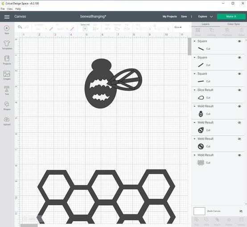Toggle Blank Canvas visibility eye
This screenshot has width=247, height=227.
[241, 211]
